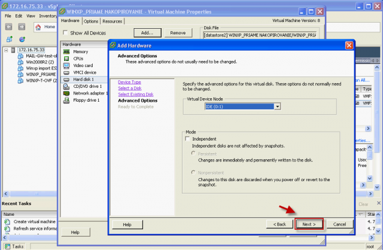Select the Floppy drive 1 icon
Image resolution: width=383 pixels, height=250 pixels.
pyautogui.click(x=66, y=100)
